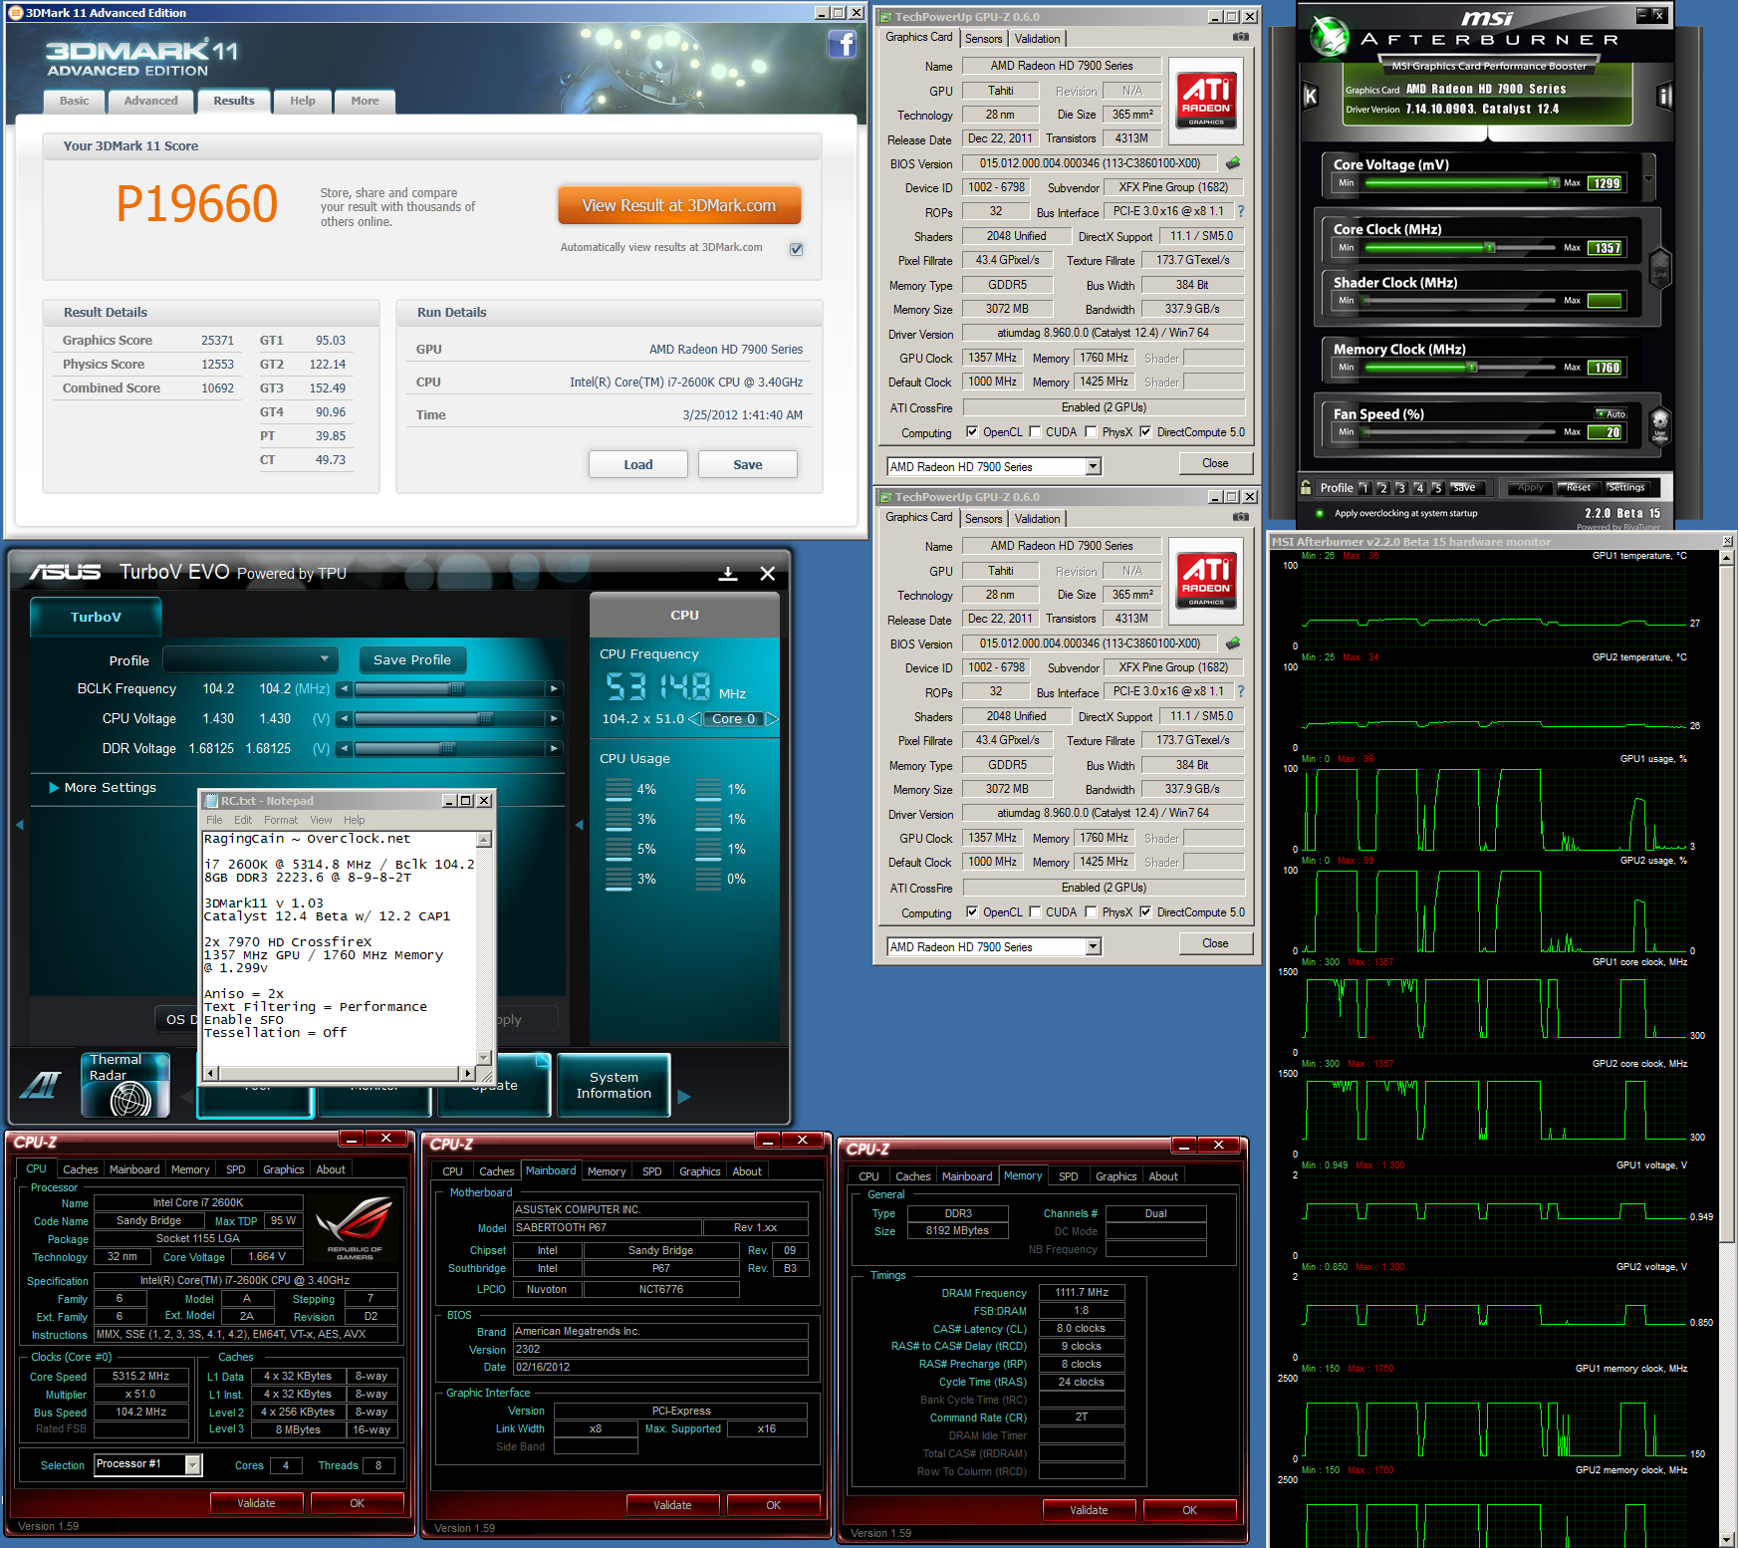Open GPU selector dropdown in top GPU-Z
Viewport: 1738px width, 1548px height.
click(1093, 466)
